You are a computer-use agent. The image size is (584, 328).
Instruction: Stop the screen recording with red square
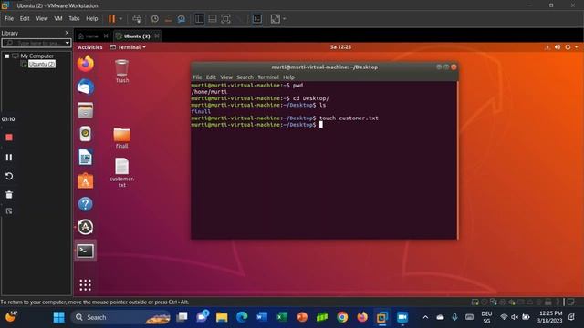pyautogui.click(x=9, y=138)
